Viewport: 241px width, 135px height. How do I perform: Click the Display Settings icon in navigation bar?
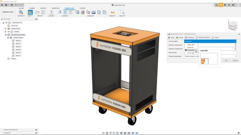121,133
